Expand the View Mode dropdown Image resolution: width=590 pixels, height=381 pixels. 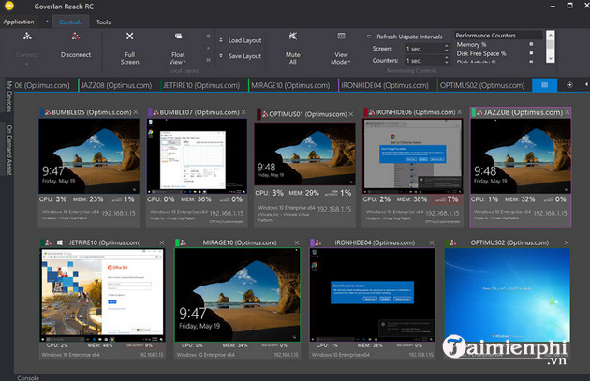click(339, 57)
